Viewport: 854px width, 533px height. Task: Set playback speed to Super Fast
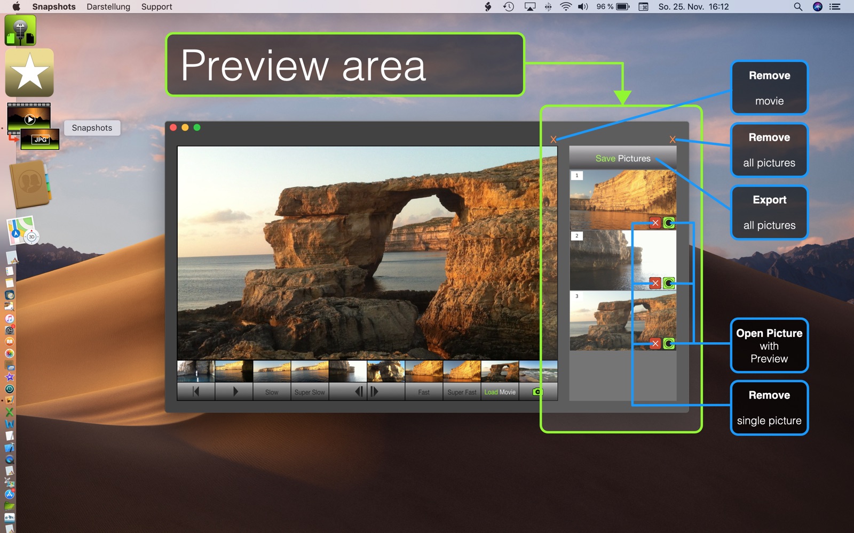[462, 392]
